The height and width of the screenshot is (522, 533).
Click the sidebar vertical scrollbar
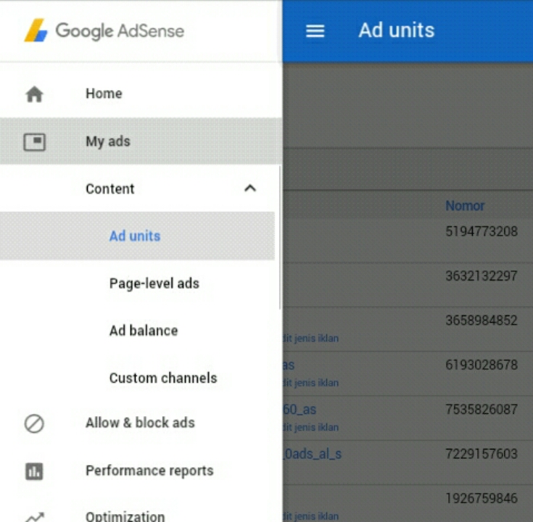tap(280, 238)
